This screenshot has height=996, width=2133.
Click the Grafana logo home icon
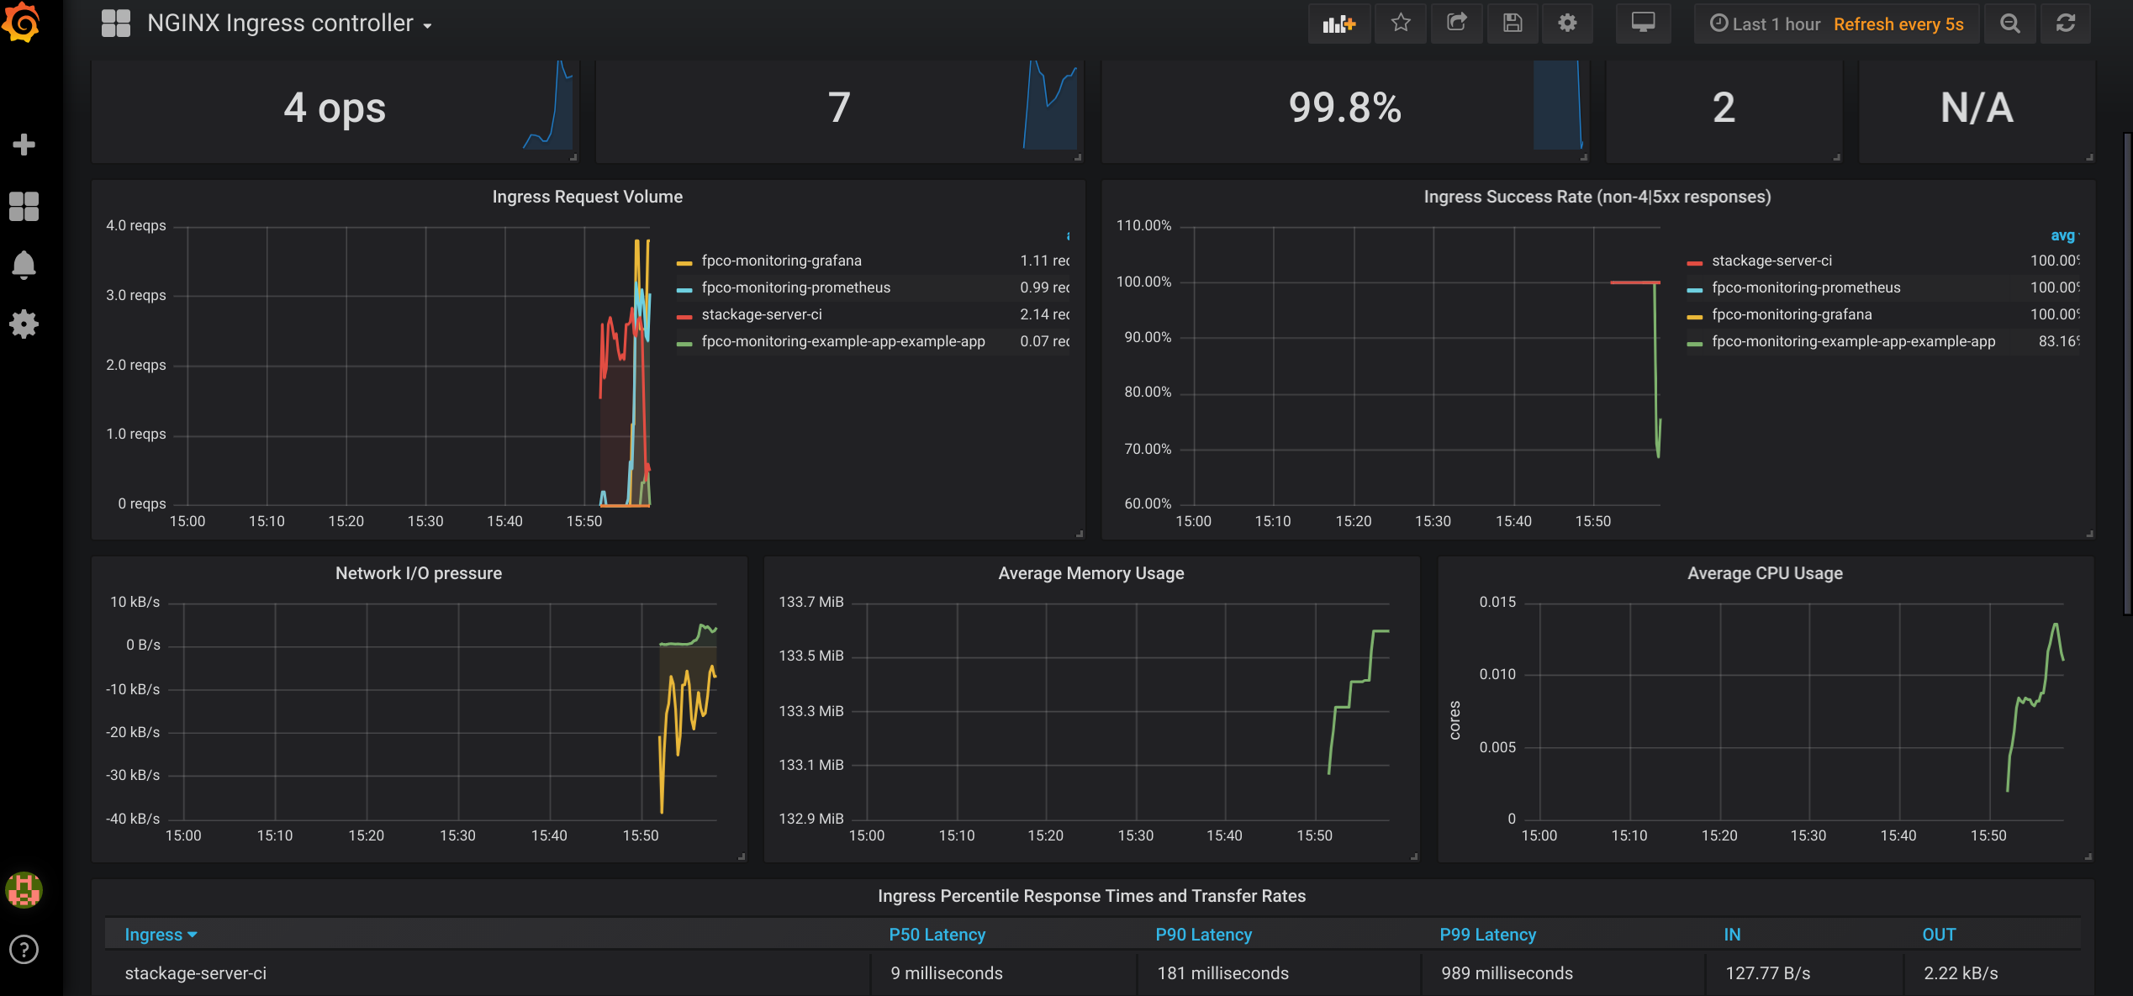click(22, 23)
